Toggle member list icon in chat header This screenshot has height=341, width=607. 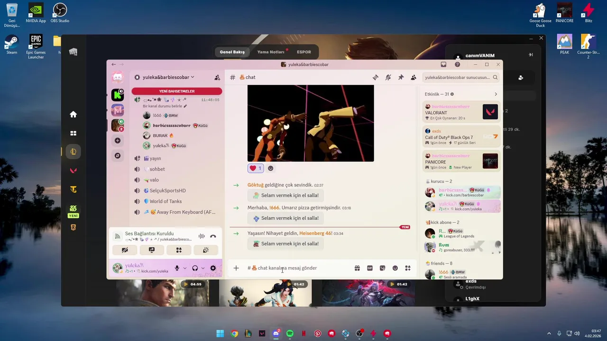[414, 77]
